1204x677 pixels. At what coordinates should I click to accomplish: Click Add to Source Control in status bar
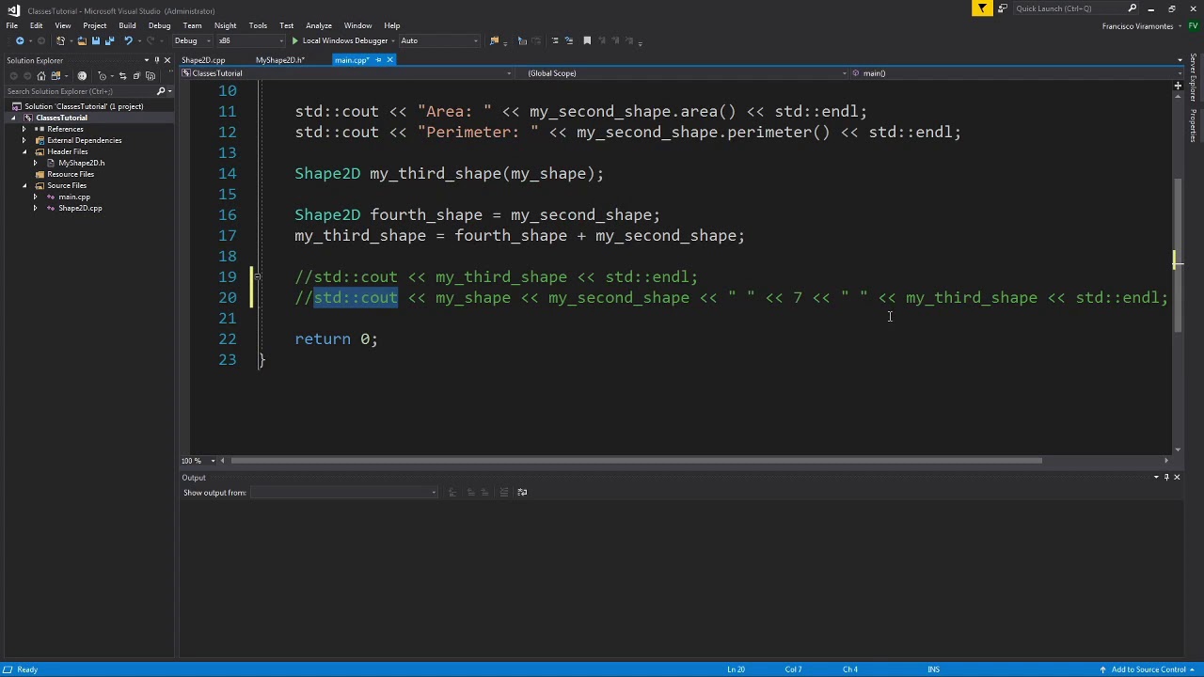pos(1149,669)
